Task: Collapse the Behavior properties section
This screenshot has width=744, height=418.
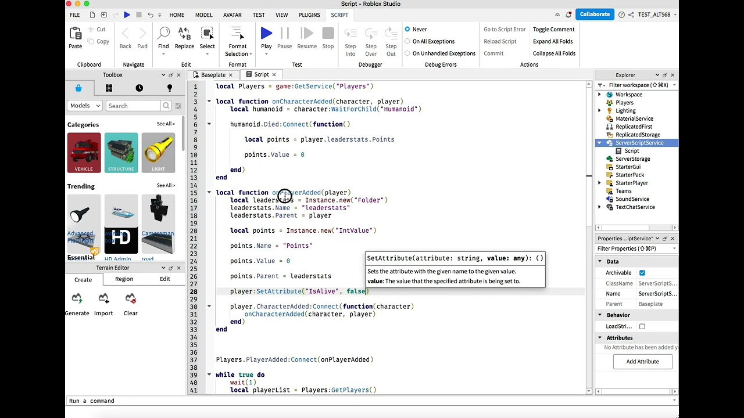Action: click(600, 315)
